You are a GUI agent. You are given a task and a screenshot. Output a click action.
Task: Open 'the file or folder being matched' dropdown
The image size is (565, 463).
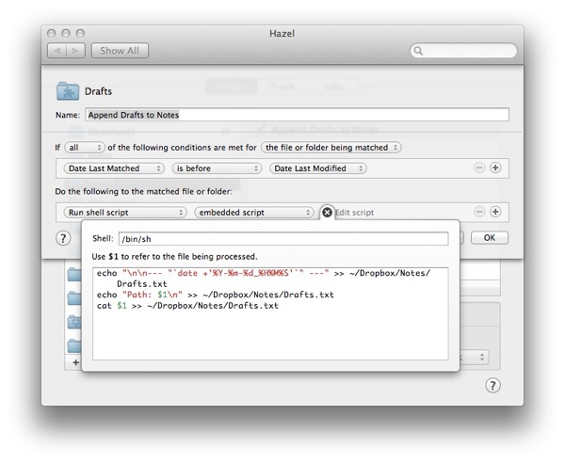[331, 148]
